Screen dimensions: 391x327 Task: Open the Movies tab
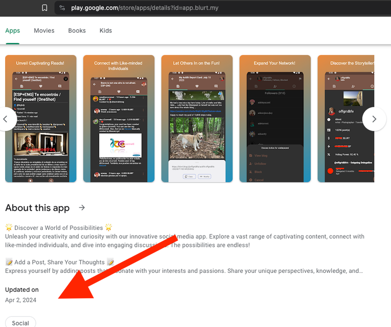click(x=44, y=31)
